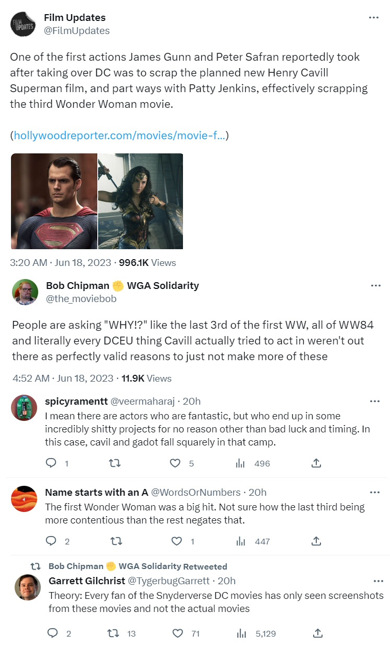The width and height of the screenshot is (390, 646).
Task: Like the WordsOrNumbers reply
Action: coord(177,541)
